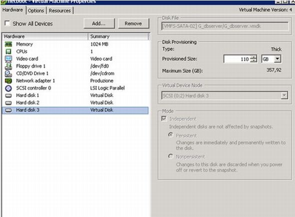
Task: Click the Produzione network summary value
Action: pyautogui.click(x=102, y=80)
